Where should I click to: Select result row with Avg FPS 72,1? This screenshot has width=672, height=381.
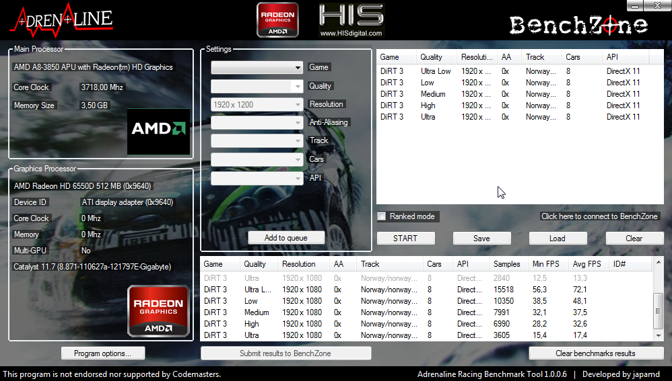point(426,290)
